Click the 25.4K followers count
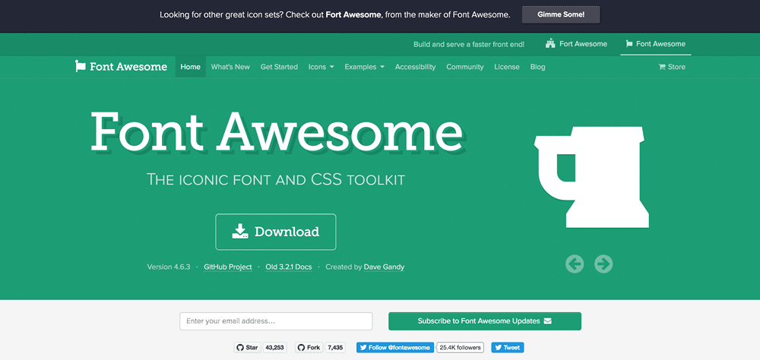Screen dimensions: 760x360 point(461,347)
